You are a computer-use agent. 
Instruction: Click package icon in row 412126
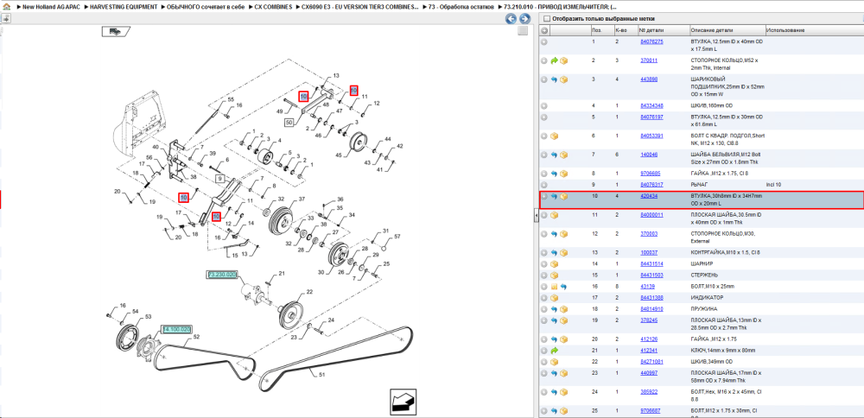[563, 339]
